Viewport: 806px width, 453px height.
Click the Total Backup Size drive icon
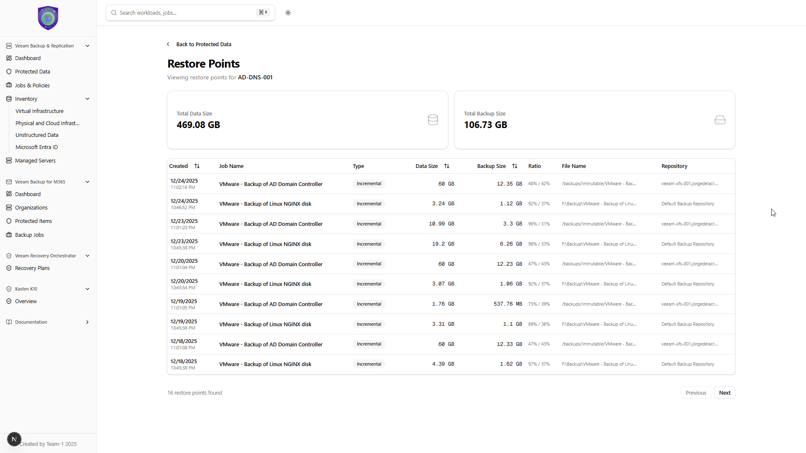pyautogui.click(x=720, y=120)
